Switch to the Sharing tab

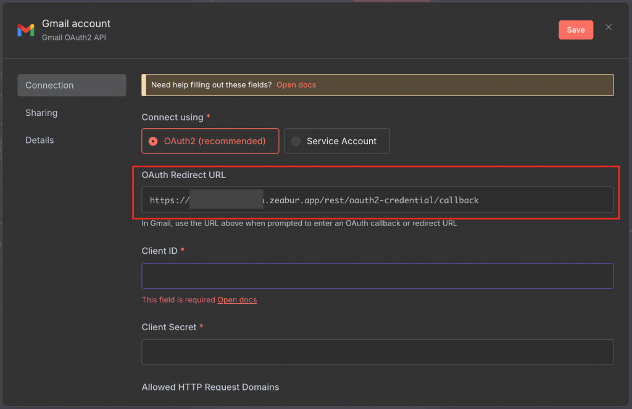[41, 113]
